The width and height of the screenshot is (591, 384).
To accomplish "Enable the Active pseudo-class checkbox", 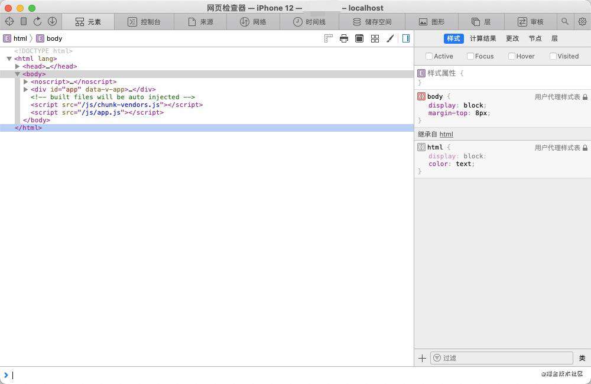I will tap(429, 56).
